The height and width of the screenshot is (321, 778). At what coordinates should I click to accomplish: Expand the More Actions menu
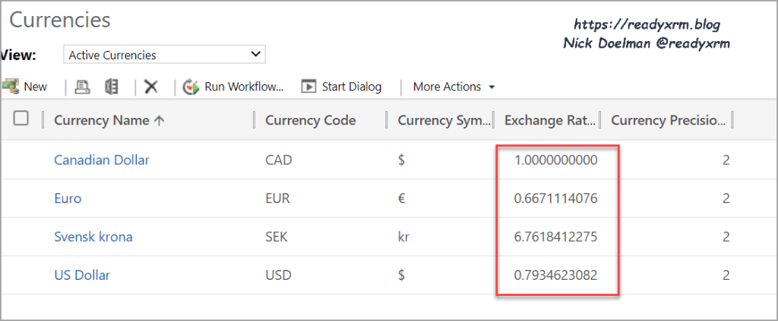coord(454,87)
